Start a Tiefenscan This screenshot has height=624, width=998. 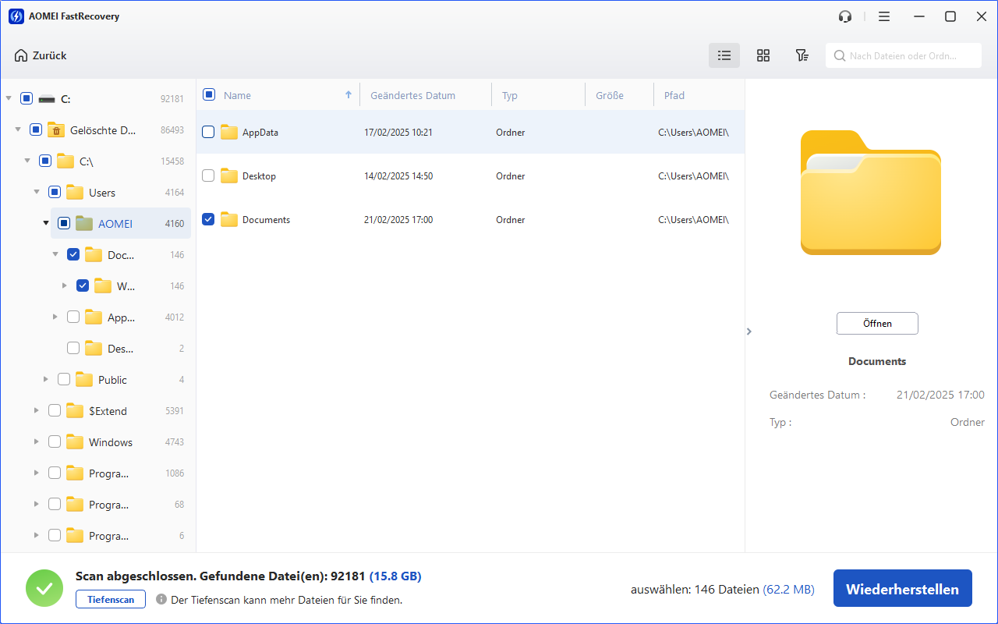point(110,600)
